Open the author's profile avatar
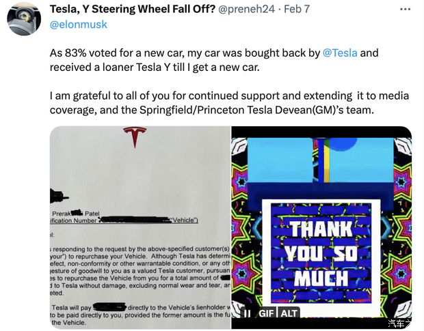The height and width of the screenshot is (331, 424). point(23,17)
